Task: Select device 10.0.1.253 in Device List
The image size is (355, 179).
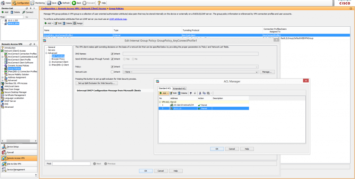Action: tap(13, 20)
